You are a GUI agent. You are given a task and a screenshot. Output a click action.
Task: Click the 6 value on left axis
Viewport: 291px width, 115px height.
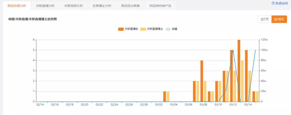pos(34,39)
